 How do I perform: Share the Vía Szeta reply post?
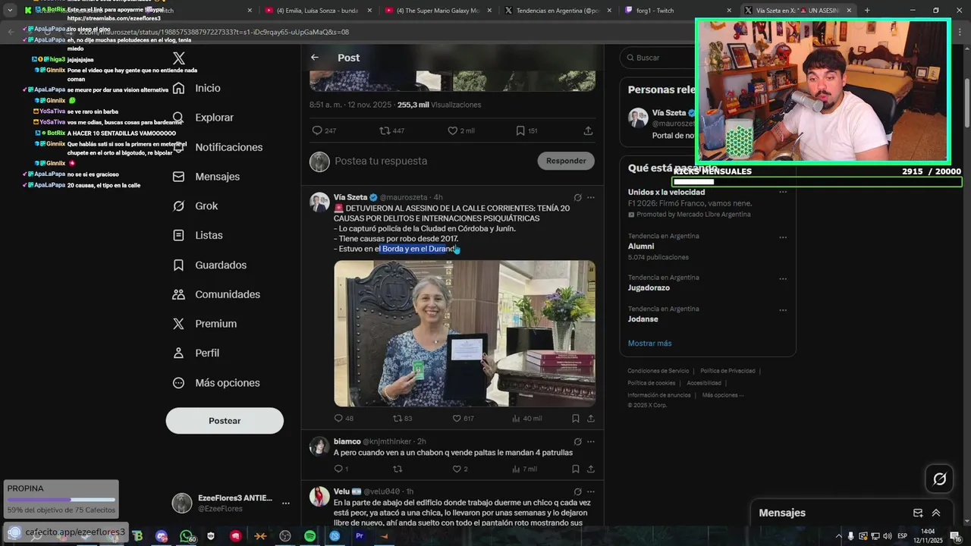pos(590,418)
